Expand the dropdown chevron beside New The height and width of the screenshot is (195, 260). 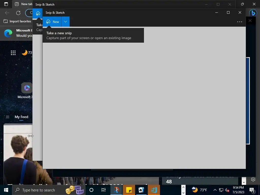tap(66, 22)
